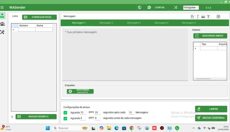Open CONTAS accounts menu

pos(160,8)
